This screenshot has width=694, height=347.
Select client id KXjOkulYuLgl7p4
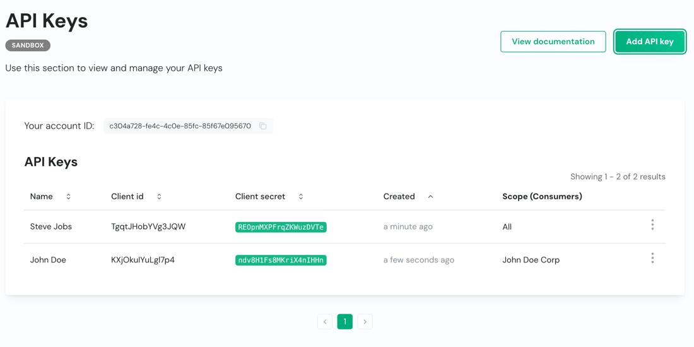tap(143, 260)
